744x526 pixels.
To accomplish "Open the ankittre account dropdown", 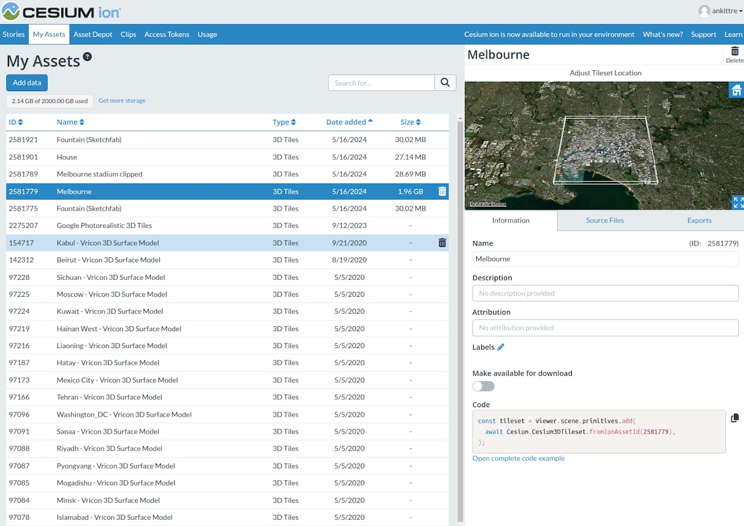I will 721,10.
